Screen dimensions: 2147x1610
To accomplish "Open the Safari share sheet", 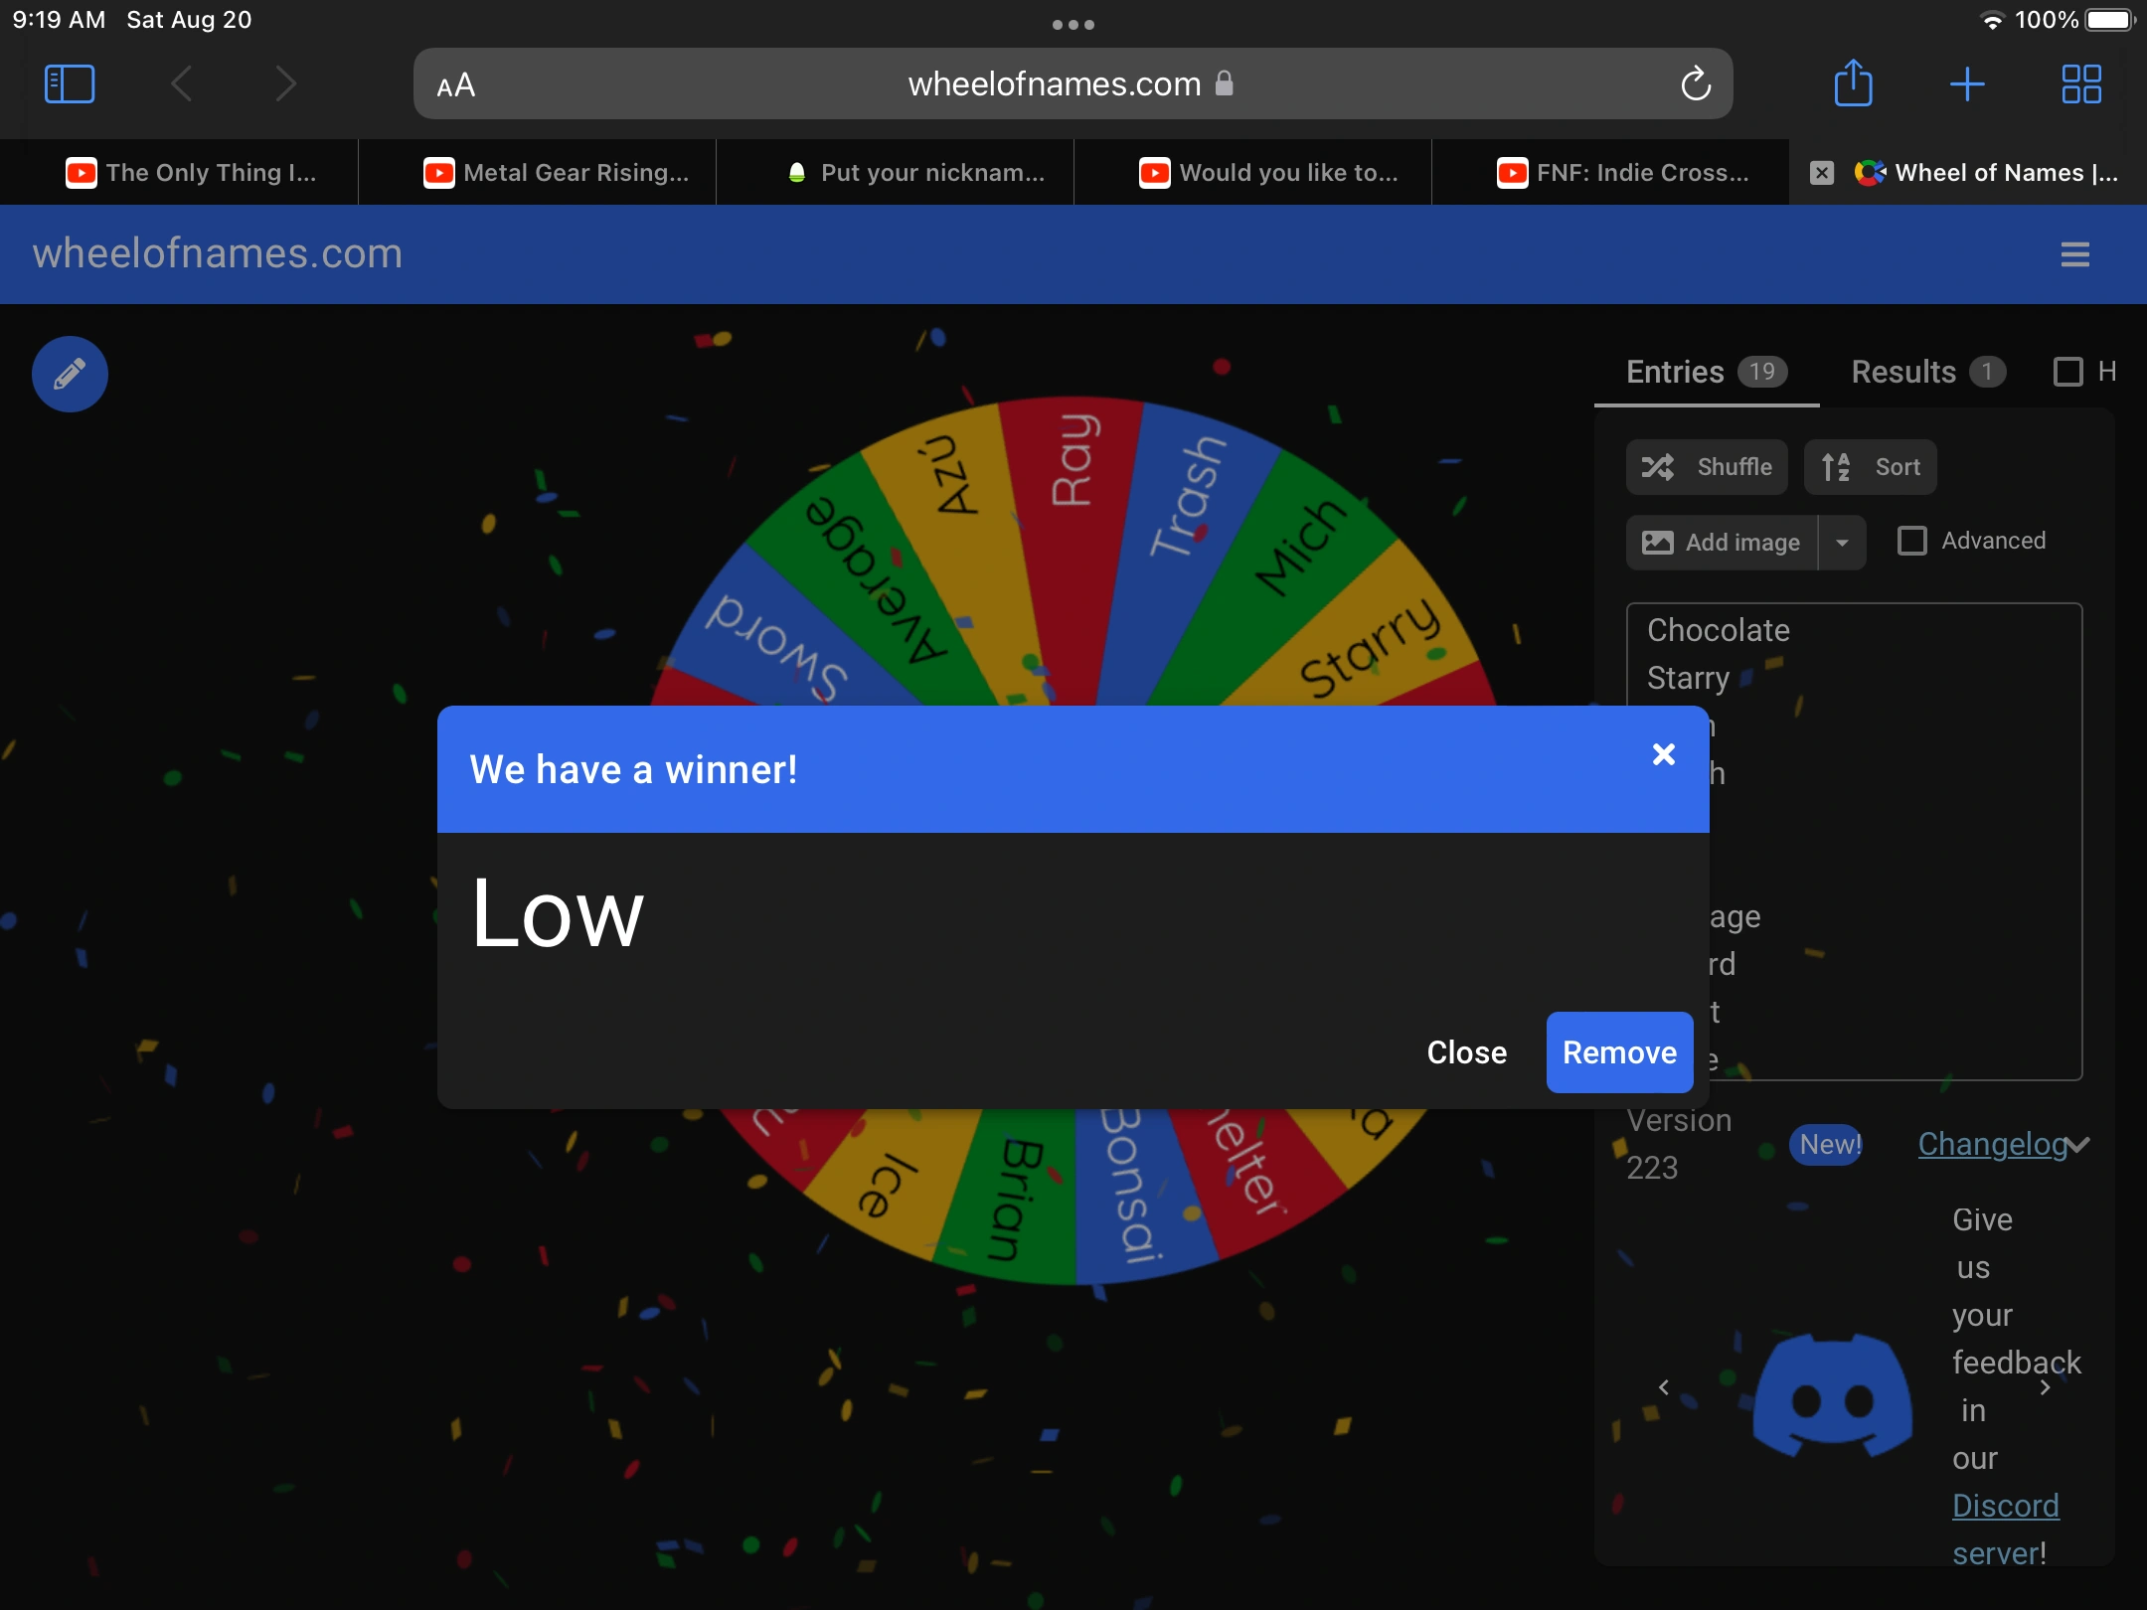I will coord(1853,83).
